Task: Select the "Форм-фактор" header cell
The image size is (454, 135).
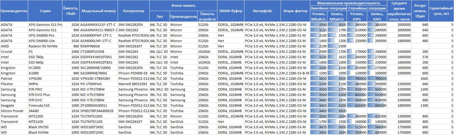Action: coord(295,11)
